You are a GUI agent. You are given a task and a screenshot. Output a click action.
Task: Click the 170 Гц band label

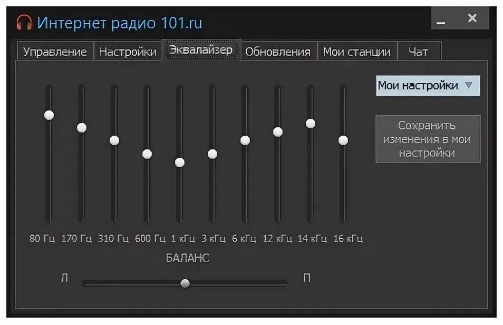pos(76,238)
